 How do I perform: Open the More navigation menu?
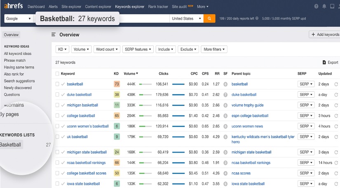point(202,7)
